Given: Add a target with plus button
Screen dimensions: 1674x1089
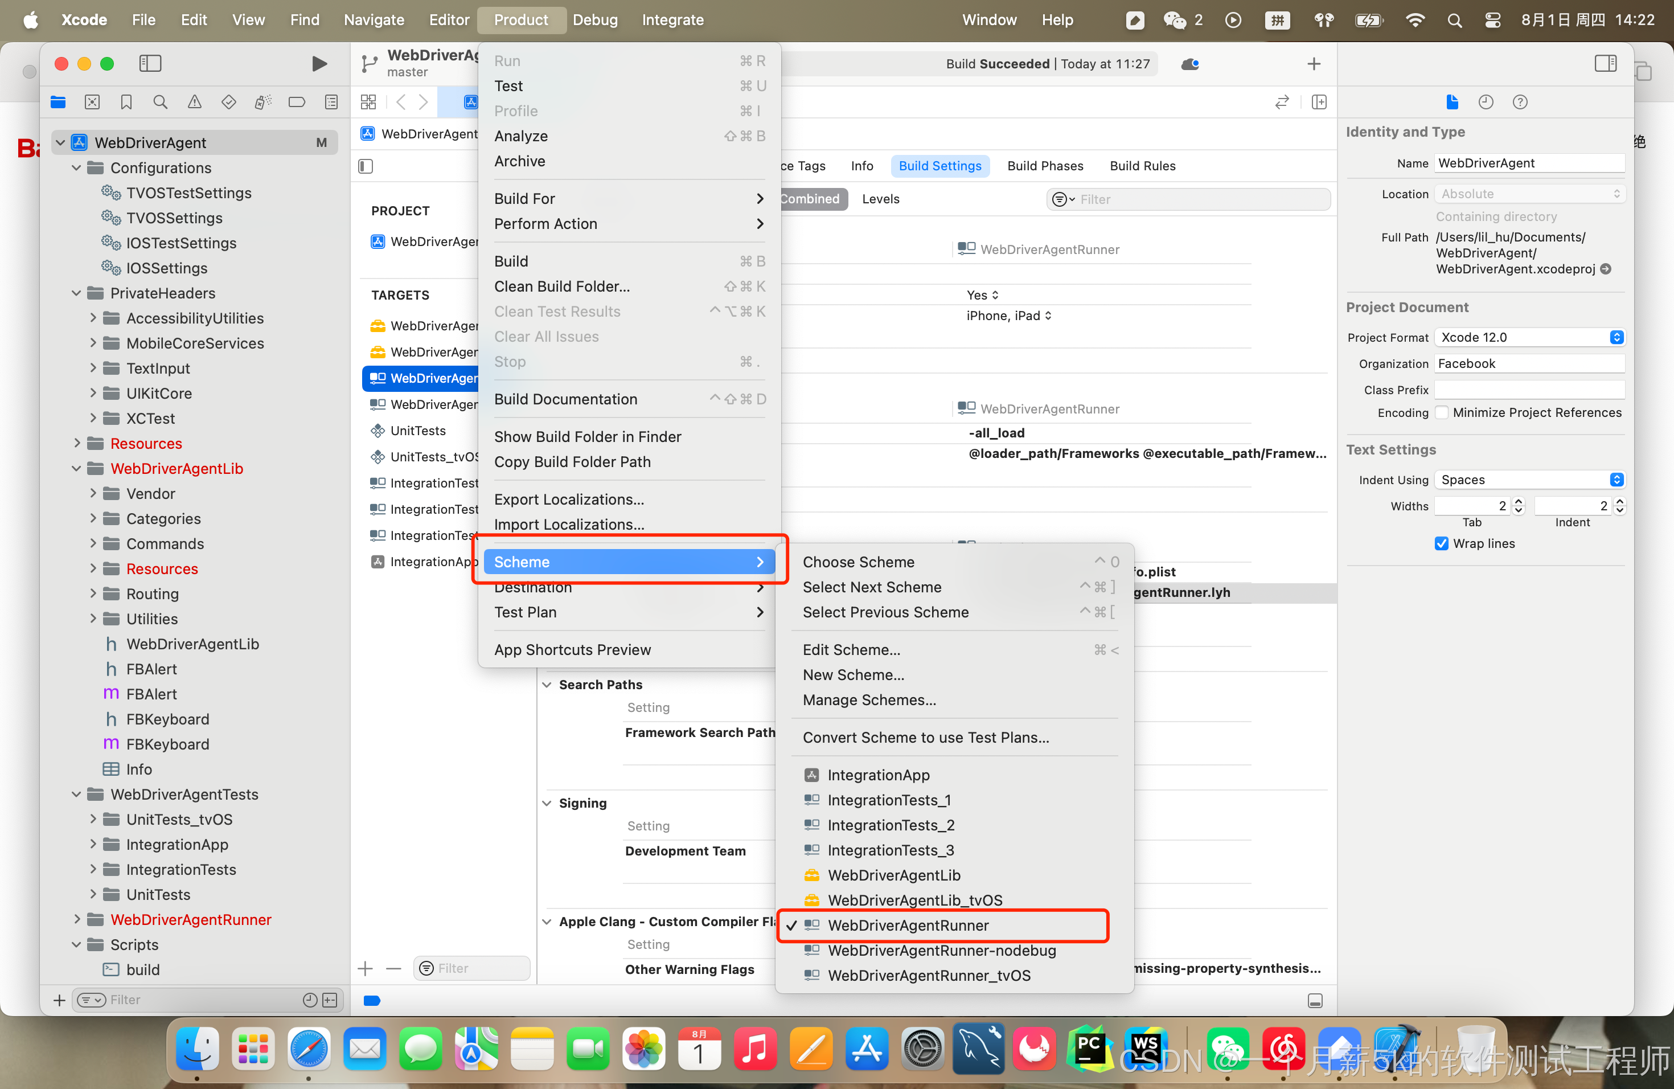Looking at the screenshot, I should 365,969.
